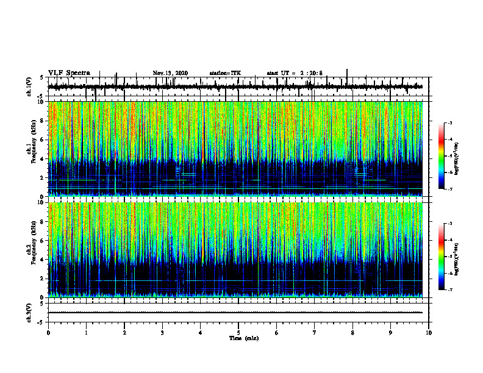The height and width of the screenshot is (373, 483).
Task: Click the flat ch.3 voltage trace
Action: point(235,313)
